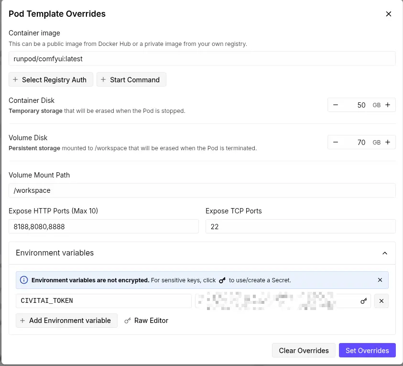Viewport: 403px width, 366px height.
Task: Collapse the Environment variables section
Action: tap(384, 253)
